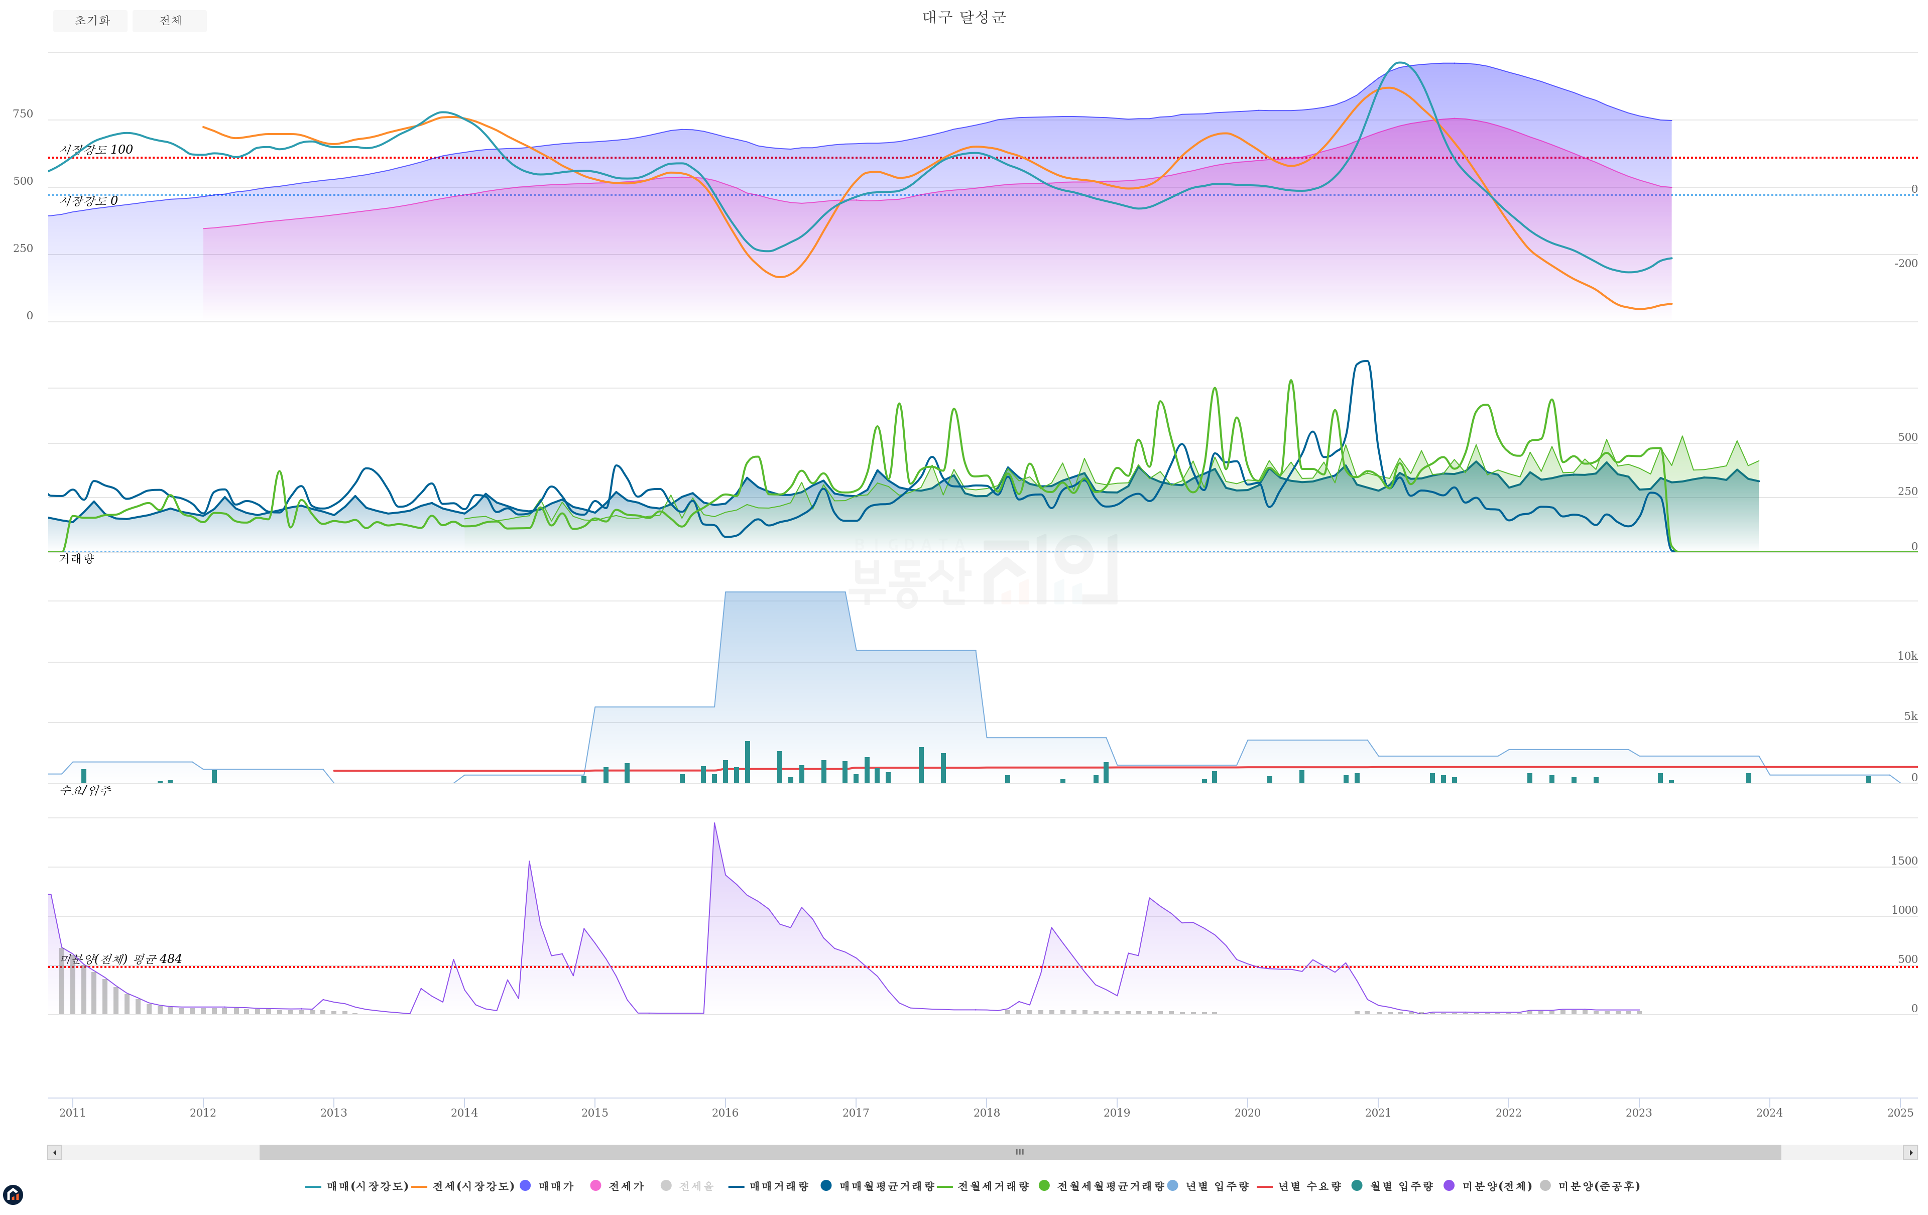The height and width of the screenshot is (1215, 1928).
Task: Click the grey 미분양(준공후) legend marker
Action: pyautogui.click(x=1545, y=1185)
